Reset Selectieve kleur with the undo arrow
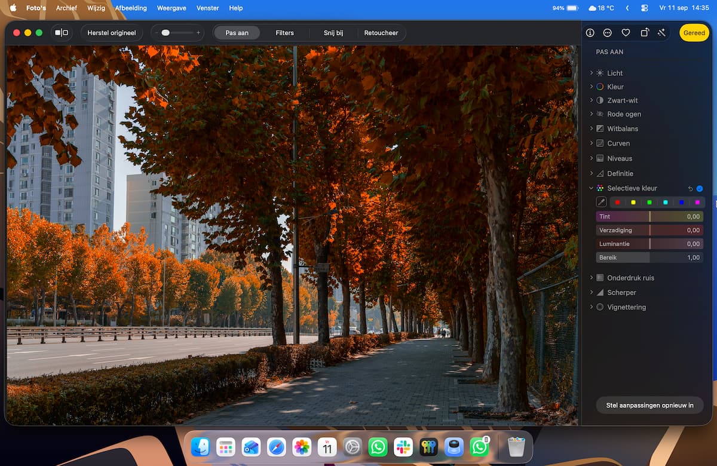The height and width of the screenshot is (466, 717). [690, 188]
